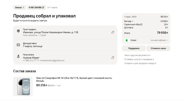The height and width of the screenshot is (101, 184).
Task: Click Будет в пункте выдачи завтра text
Action: (x=30, y=21)
